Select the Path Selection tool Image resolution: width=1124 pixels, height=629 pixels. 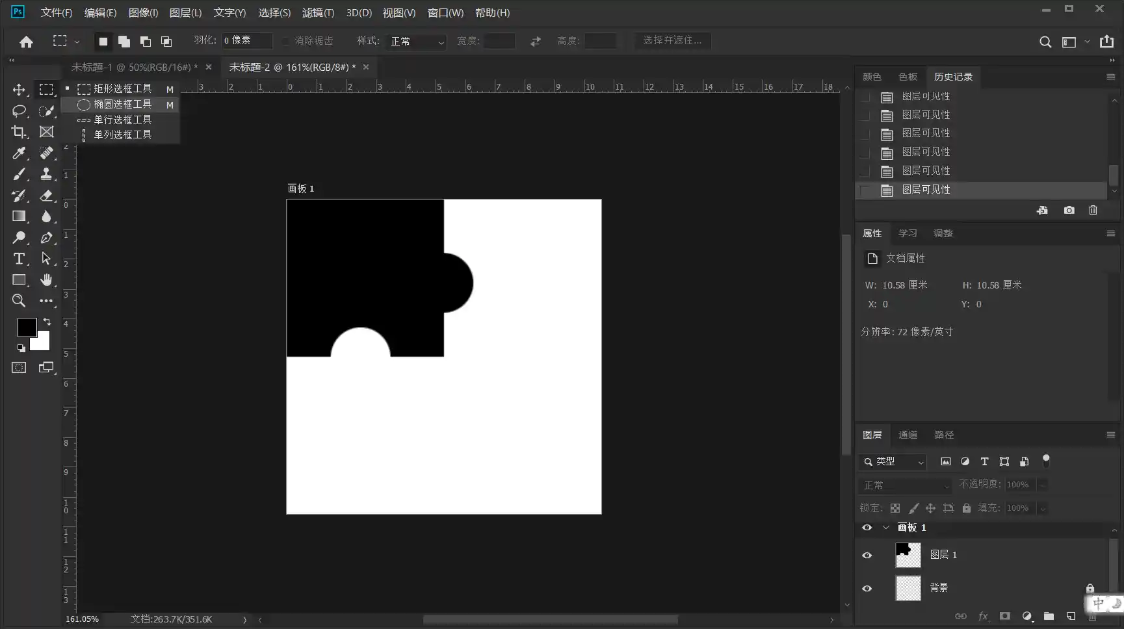pos(46,259)
